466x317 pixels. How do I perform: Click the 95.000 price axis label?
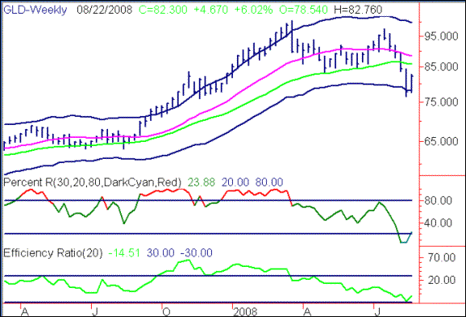pos(441,36)
